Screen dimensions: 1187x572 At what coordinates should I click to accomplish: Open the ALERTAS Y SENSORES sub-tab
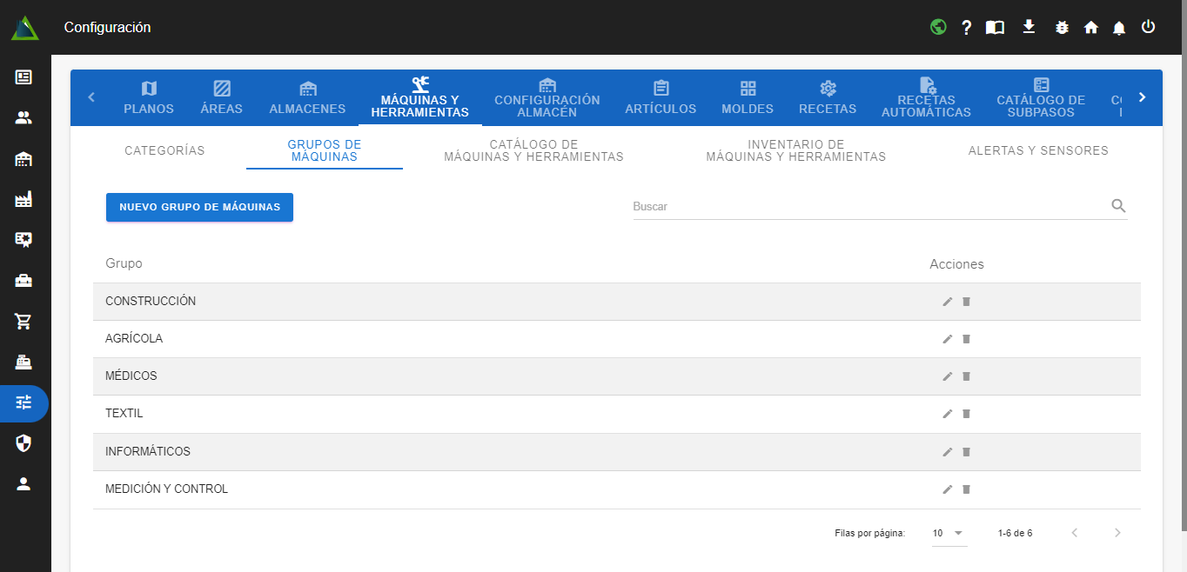pos(1038,150)
